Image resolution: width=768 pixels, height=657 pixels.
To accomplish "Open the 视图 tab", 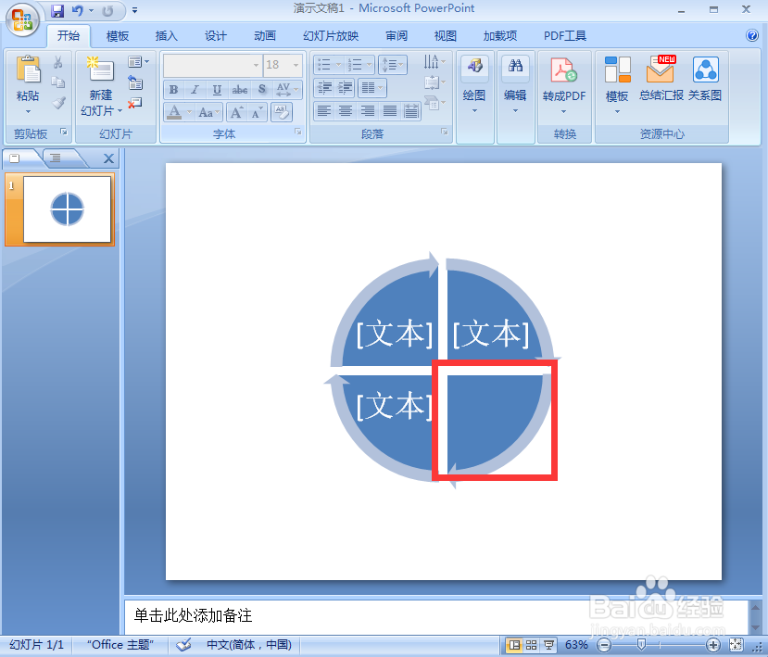I will pos(446,36).
